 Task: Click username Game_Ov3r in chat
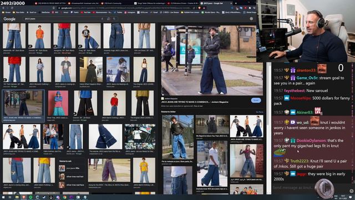pyautogui.click(x=307, y=78)
